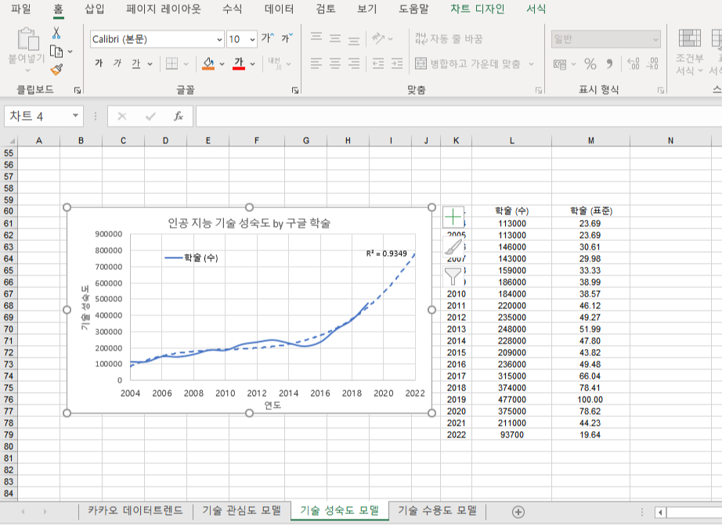The image size is (722, 525).
Task: Toggle bold formatting 가
Action: (99, 63)
